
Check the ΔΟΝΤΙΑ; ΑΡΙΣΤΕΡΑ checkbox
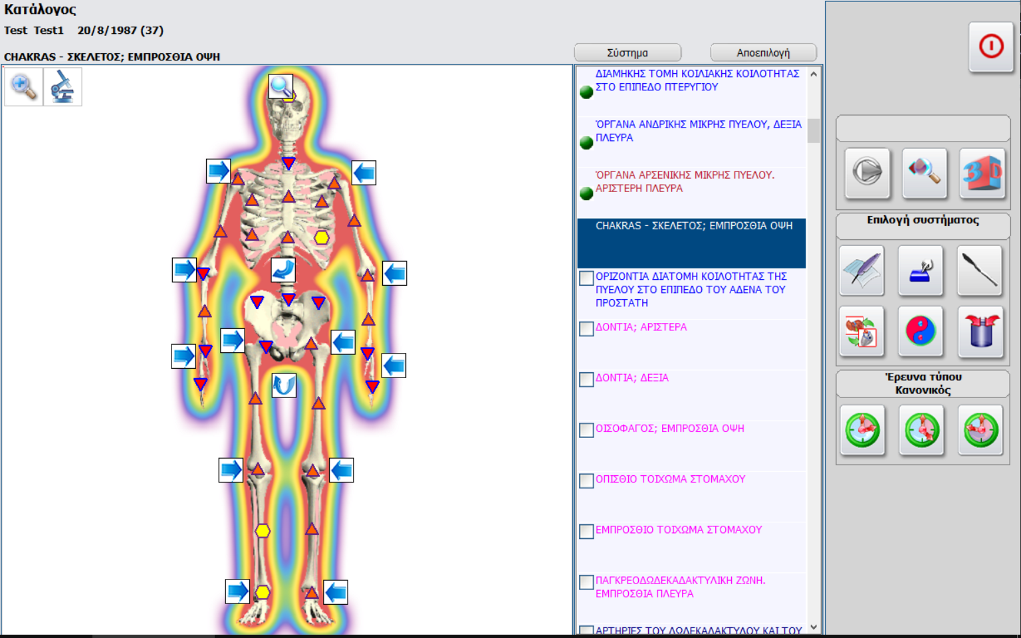tap(586, 329)
